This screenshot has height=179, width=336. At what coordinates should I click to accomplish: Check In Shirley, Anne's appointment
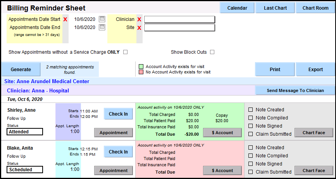[118, 114]
